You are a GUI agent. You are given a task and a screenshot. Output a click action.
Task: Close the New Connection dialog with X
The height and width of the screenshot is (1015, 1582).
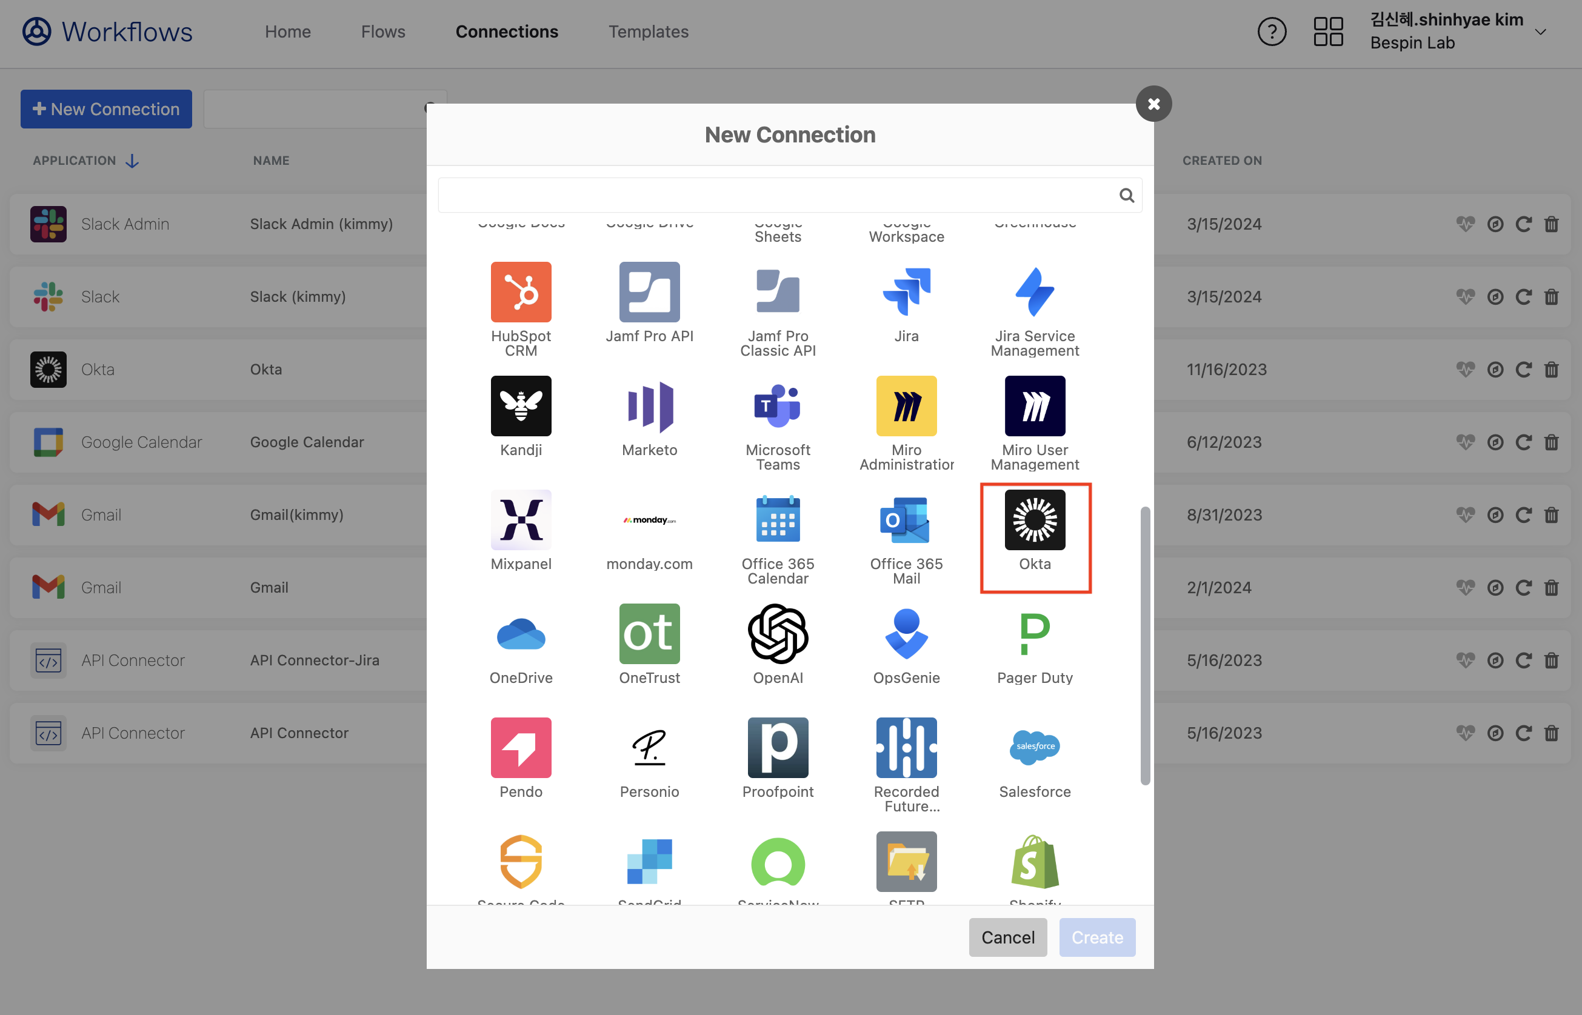pyautogui.click(x=1153, y=104)
